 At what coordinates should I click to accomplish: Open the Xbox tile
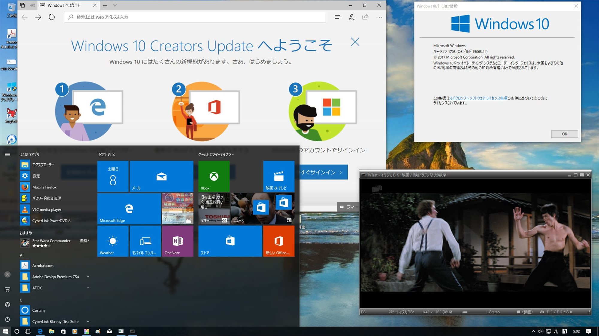pyautogui.click(x=214, y=176)
